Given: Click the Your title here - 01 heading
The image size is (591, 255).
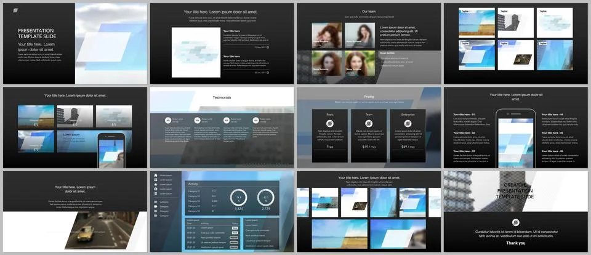Looking at the screenshot, I should coord(464,115).
